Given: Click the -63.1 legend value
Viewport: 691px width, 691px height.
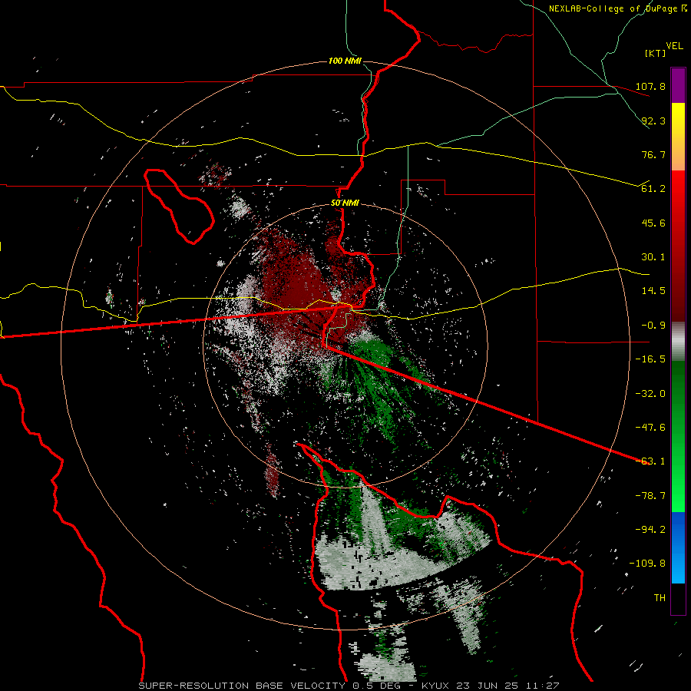Looking at the screenshot, I should (650, 461).
